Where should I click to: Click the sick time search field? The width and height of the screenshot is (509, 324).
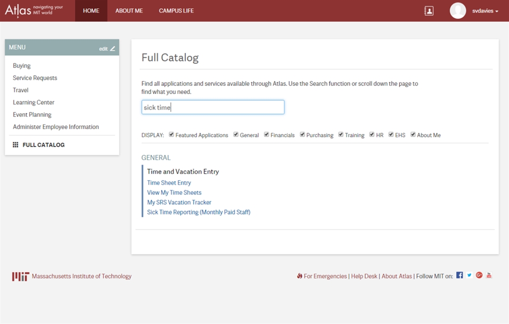pos(213,107)
